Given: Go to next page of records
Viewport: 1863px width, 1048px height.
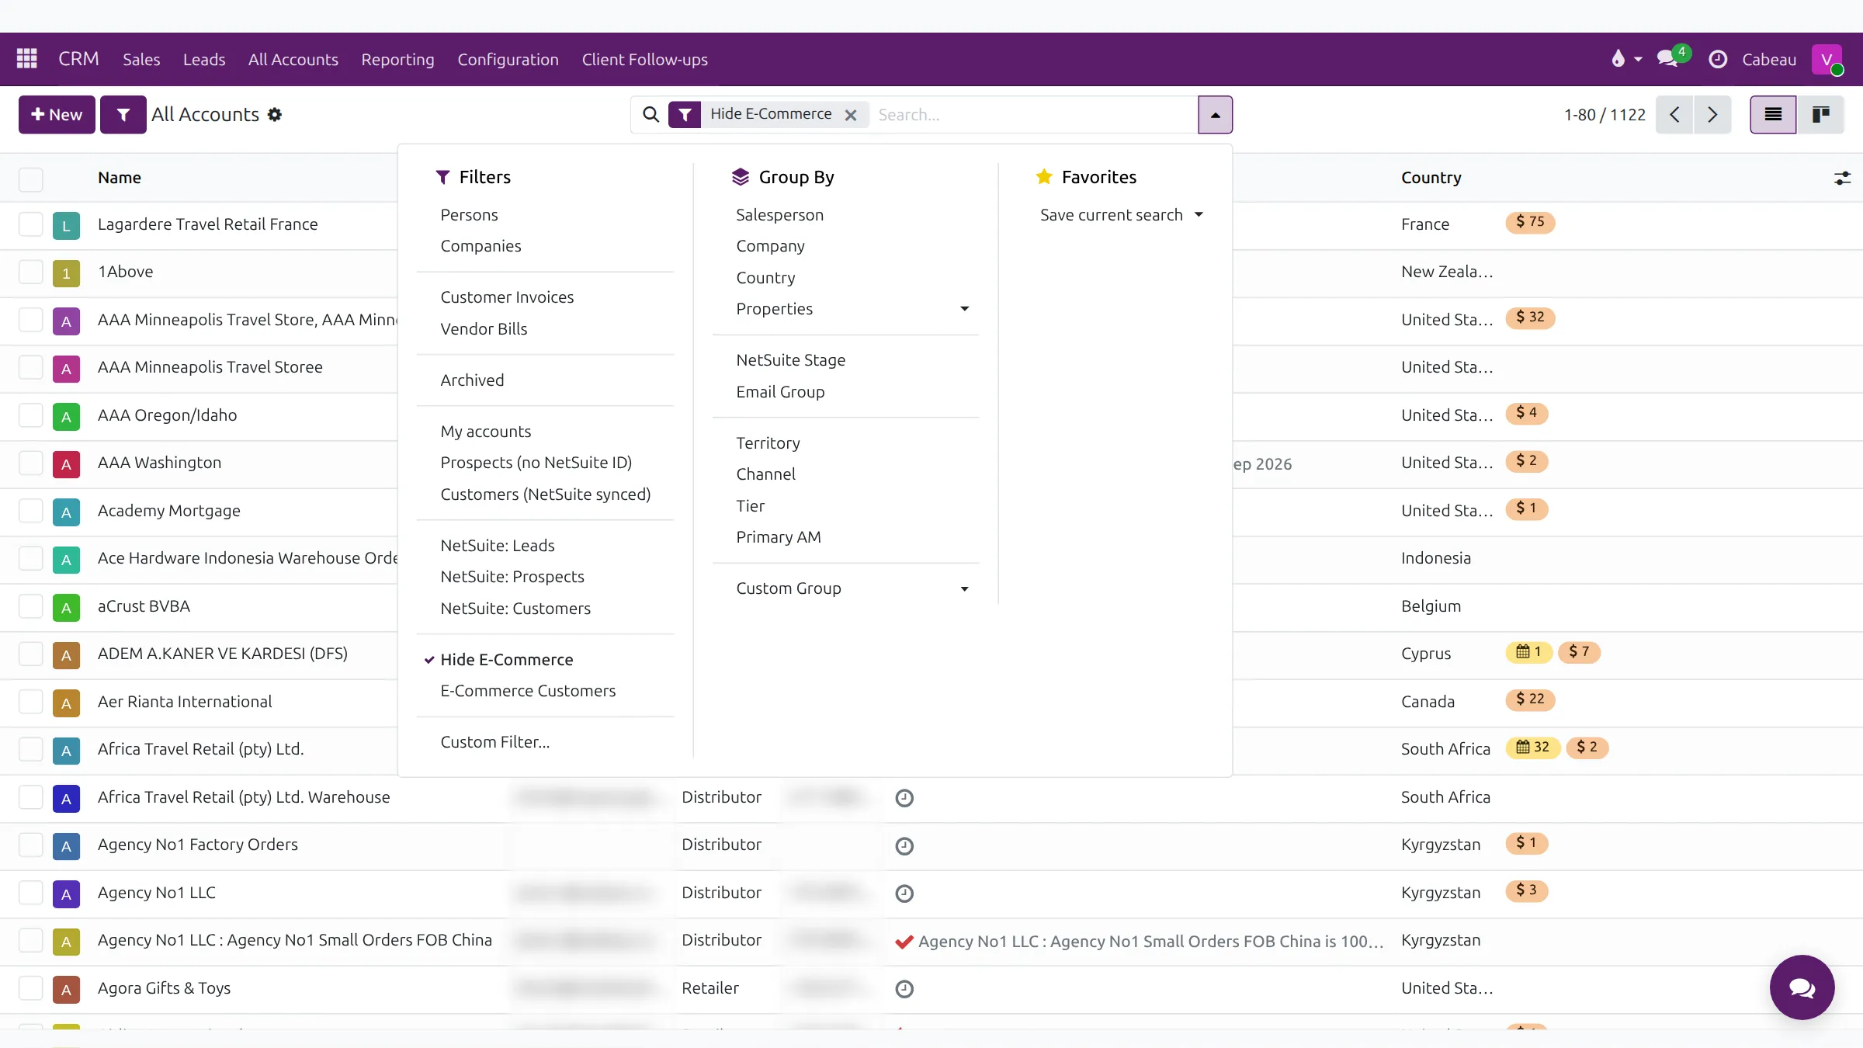Looking at the screenshot, I should [1712, 115].
